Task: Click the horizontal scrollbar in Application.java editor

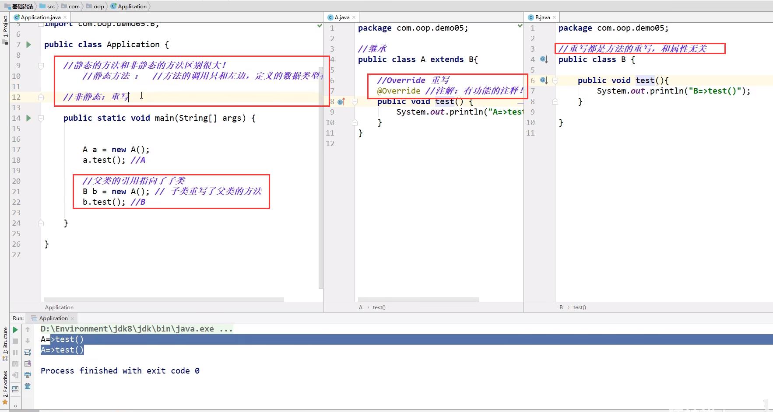Action: pyautogui.click(x=164, y=300)
